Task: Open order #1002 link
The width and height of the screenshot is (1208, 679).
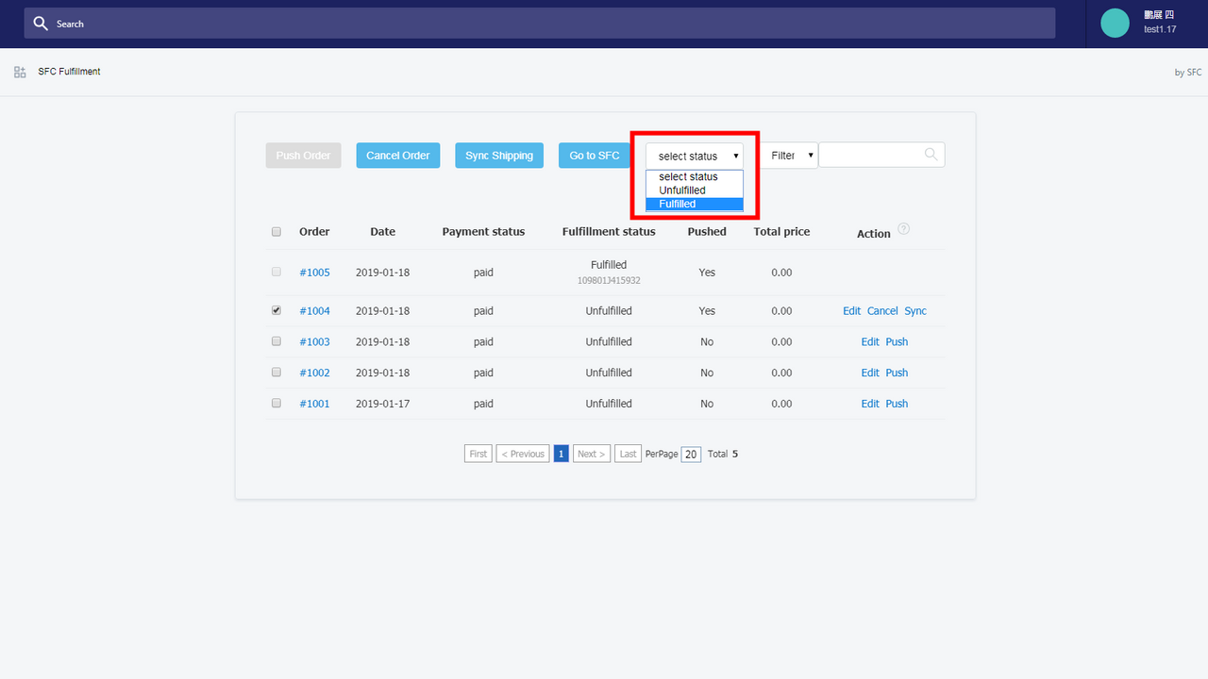Action: 314,373
